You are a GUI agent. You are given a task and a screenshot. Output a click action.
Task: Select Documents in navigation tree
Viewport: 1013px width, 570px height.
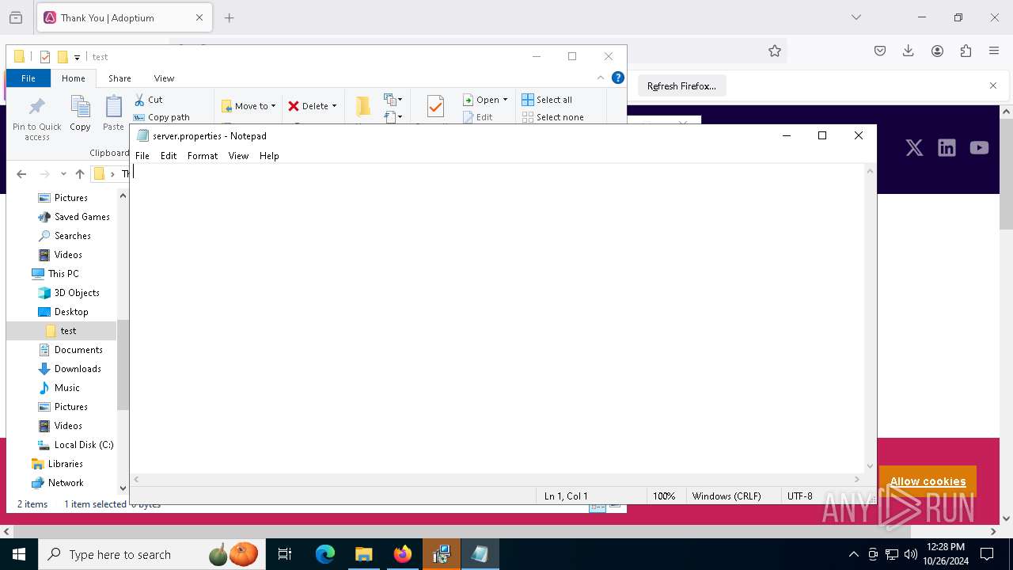point(70,350)
